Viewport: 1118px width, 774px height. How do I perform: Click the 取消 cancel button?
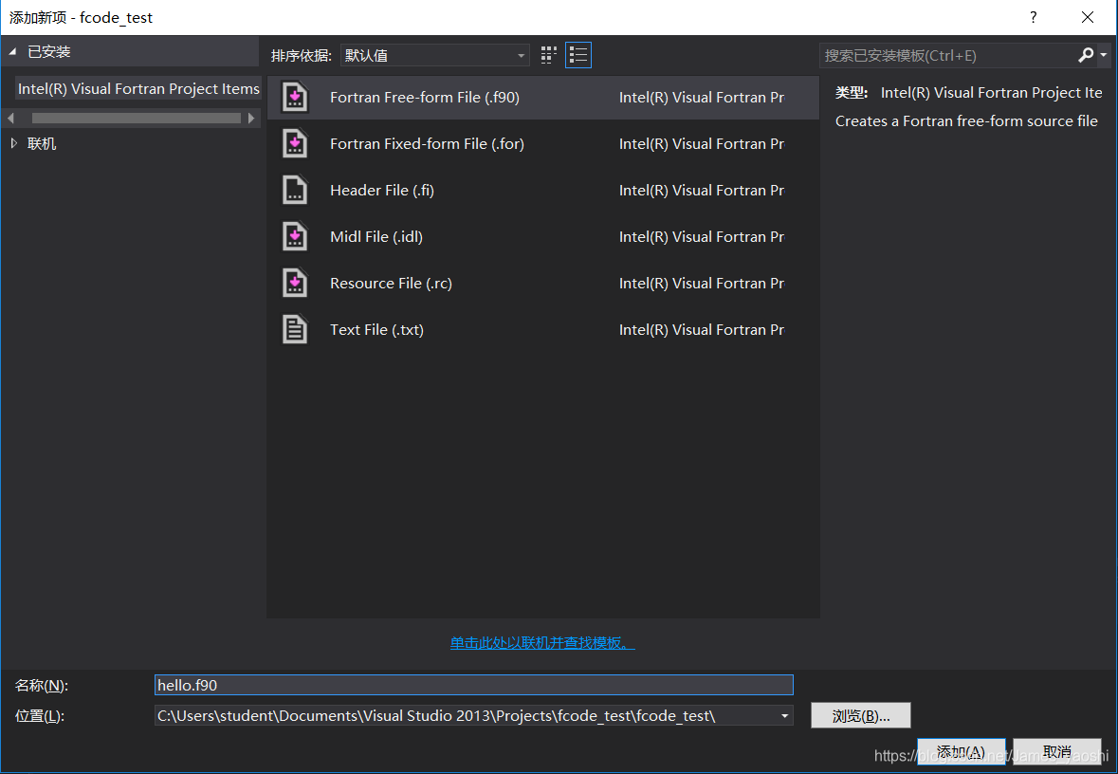[1056, 752]
